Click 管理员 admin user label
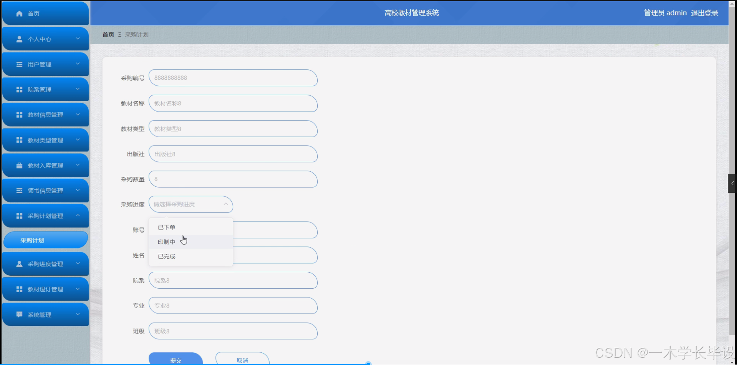Image resolution: width=737 pixels, height=365 pixels. tap(665, 13)
